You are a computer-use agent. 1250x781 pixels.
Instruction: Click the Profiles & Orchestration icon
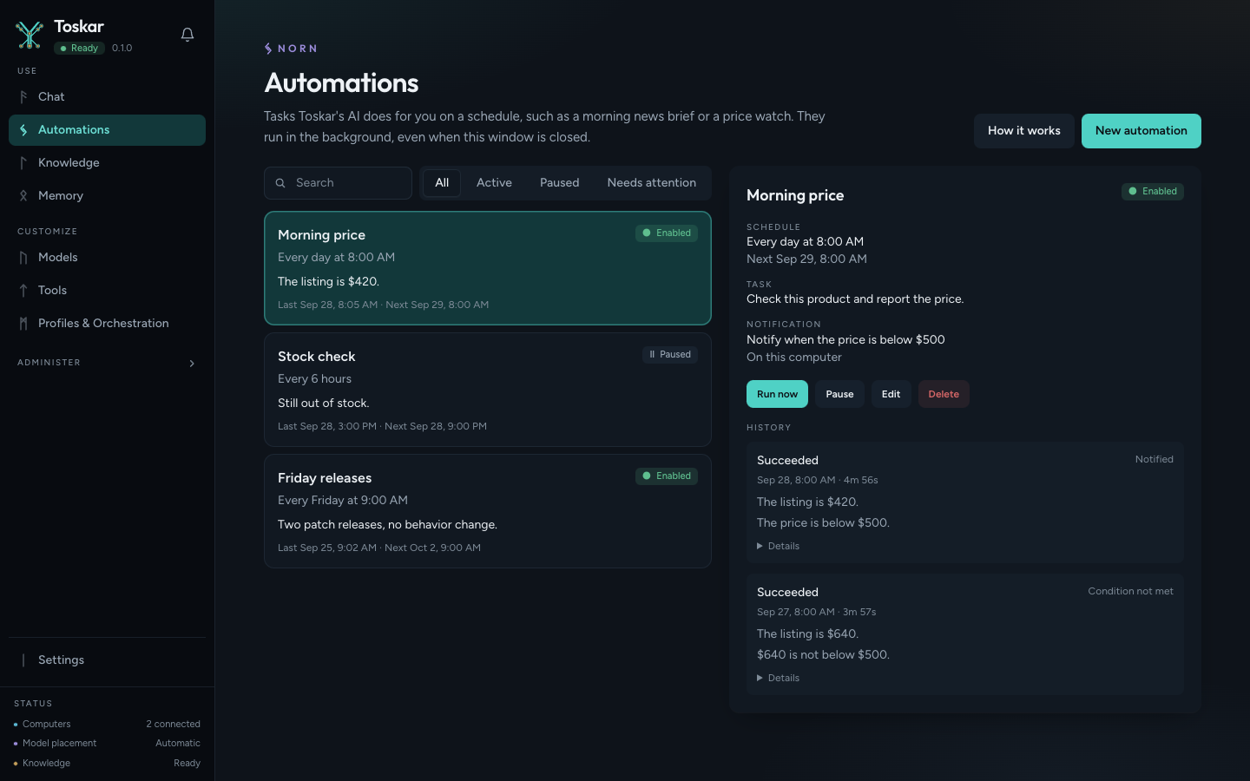point(23,324)
